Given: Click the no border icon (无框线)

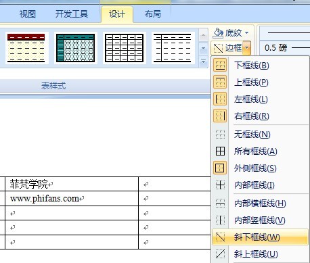Looking at the screenshot, I should (220, 134).
